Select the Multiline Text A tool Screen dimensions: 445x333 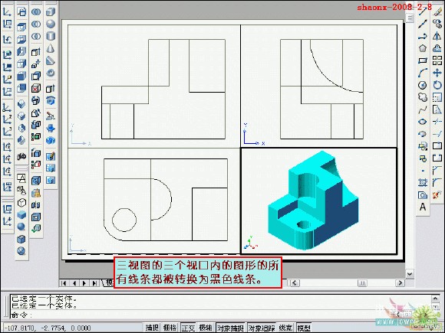[x=423, y=207]
